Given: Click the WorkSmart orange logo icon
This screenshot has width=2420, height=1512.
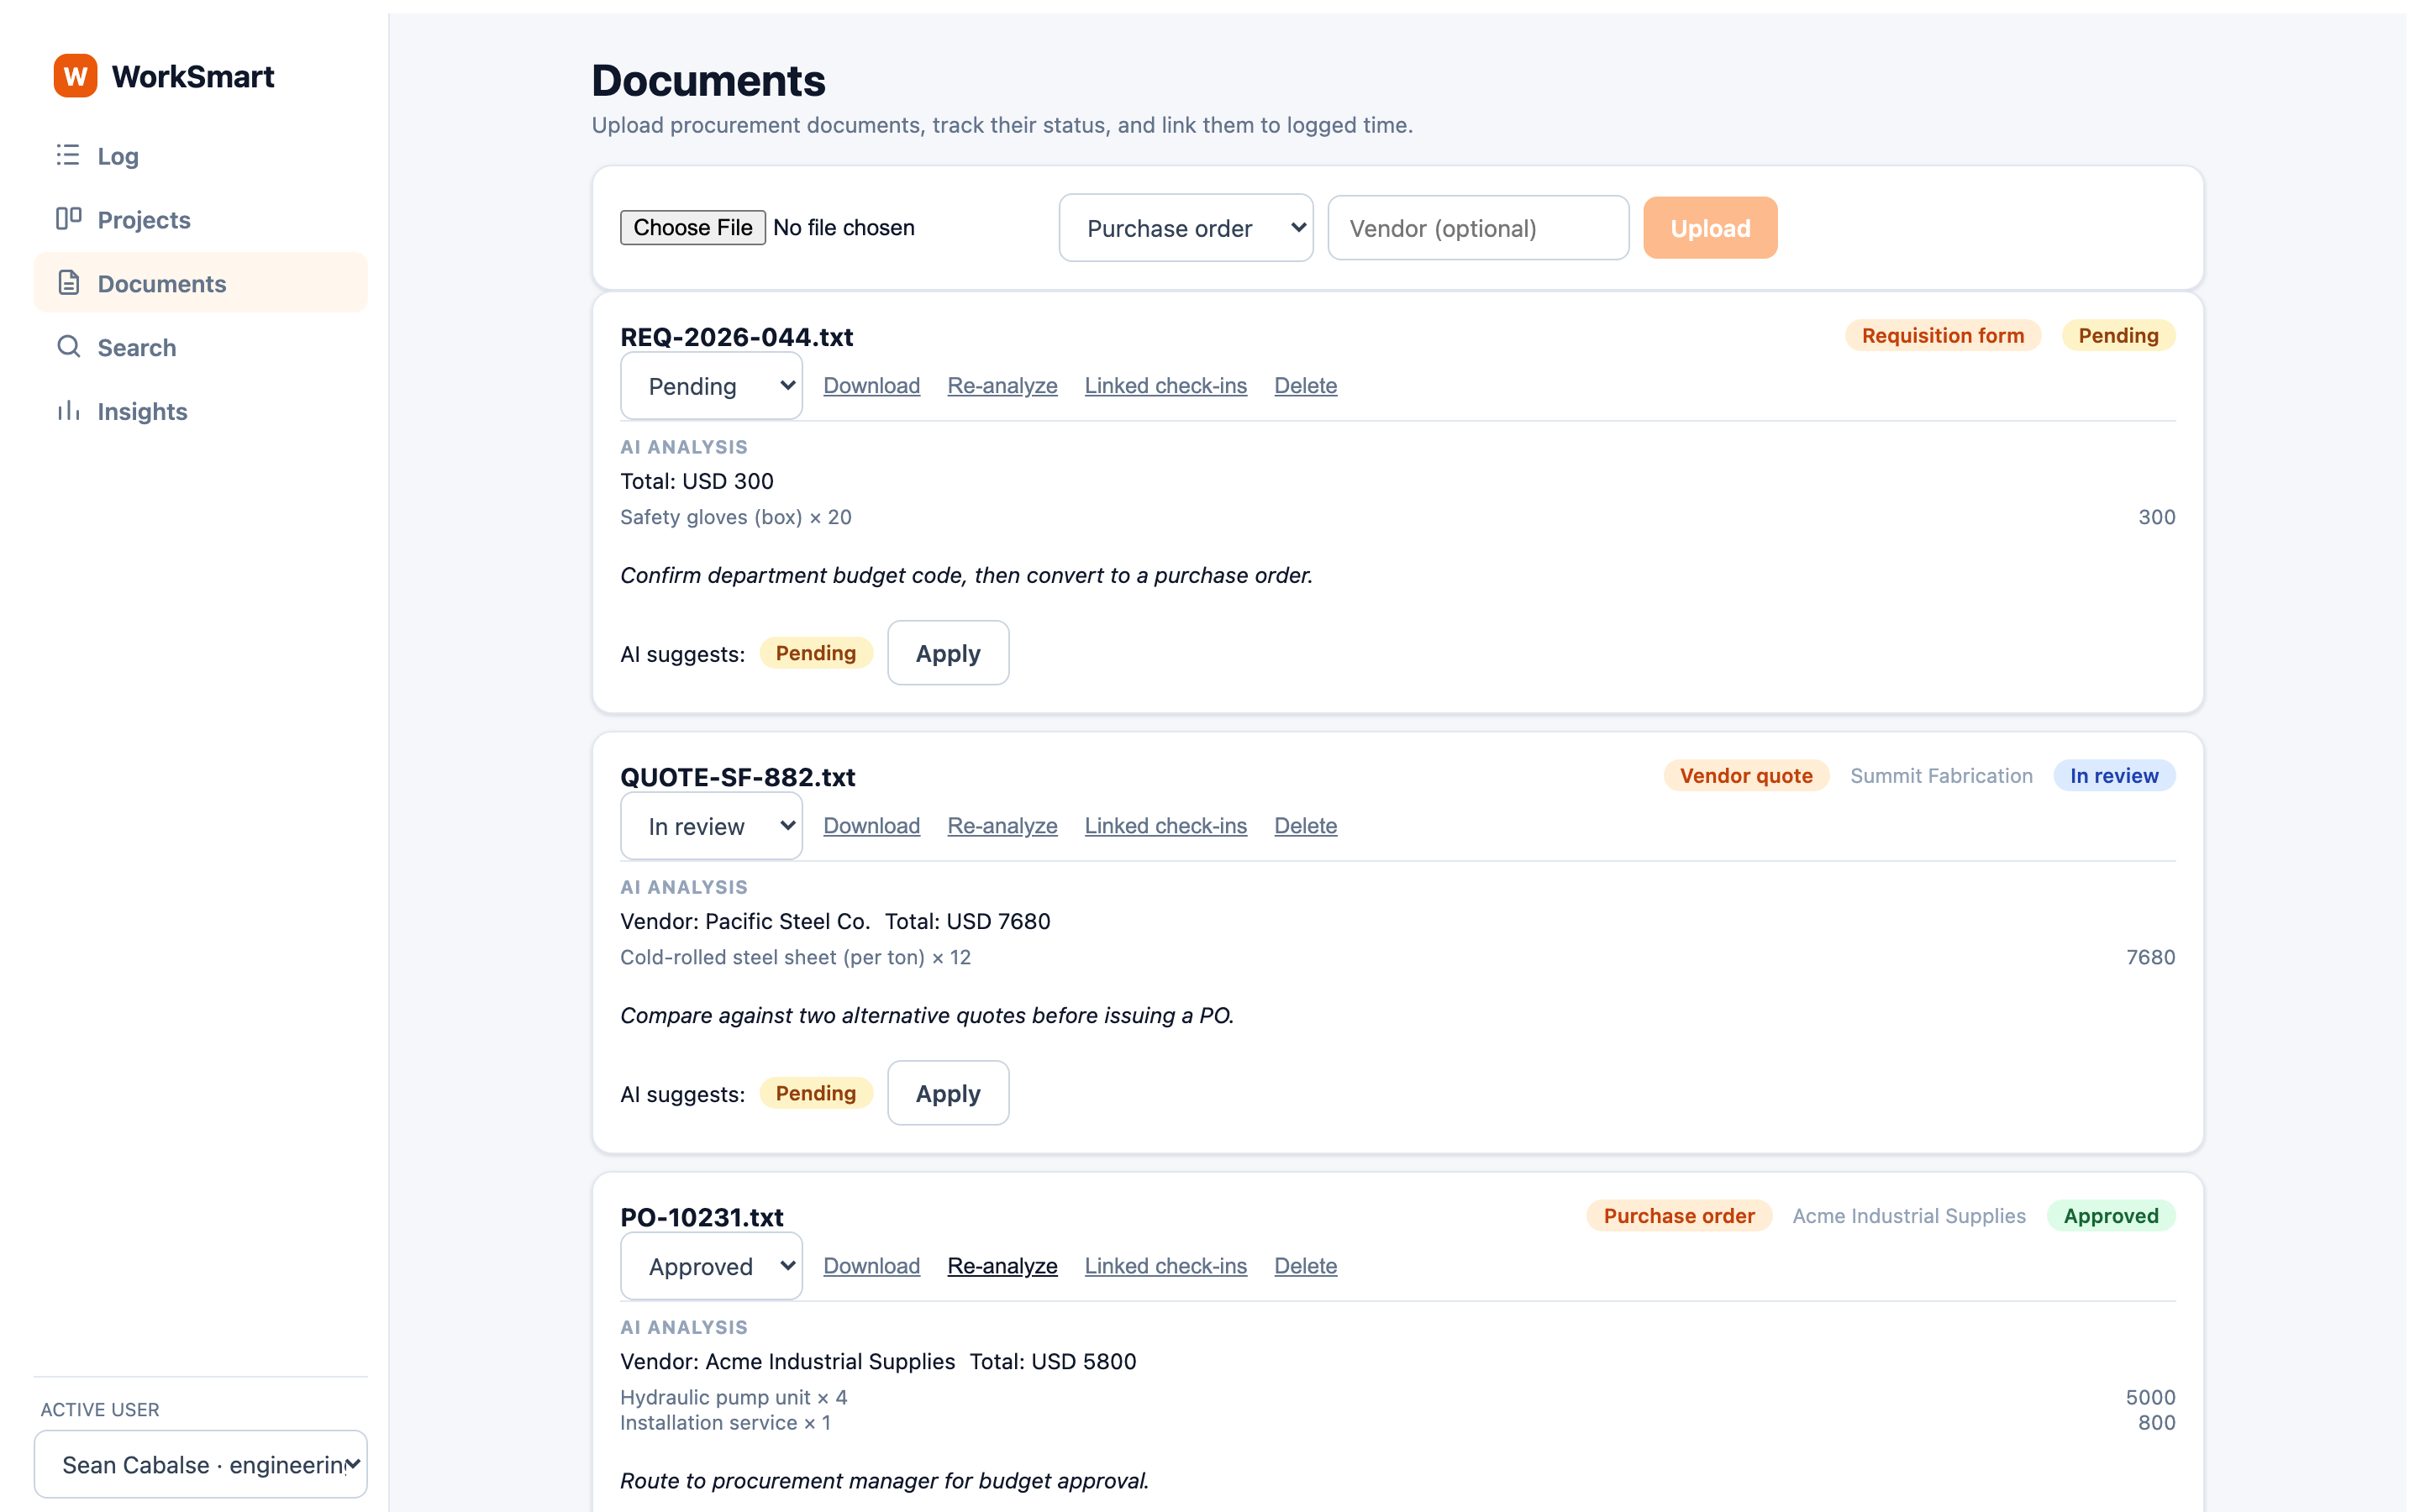Looking at the screenshot, I should [75, 76].
